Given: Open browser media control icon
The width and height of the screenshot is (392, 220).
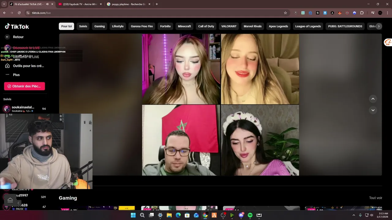Looking at the screenshot, I should tap(373, 13).
